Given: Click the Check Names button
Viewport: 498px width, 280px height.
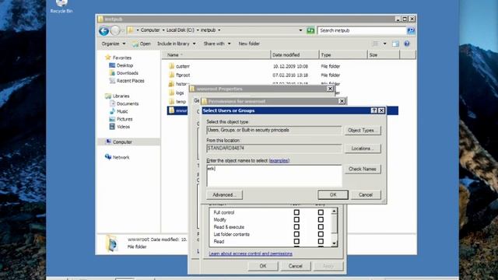Looking at the screenshot, I should (x=363, y=170).
